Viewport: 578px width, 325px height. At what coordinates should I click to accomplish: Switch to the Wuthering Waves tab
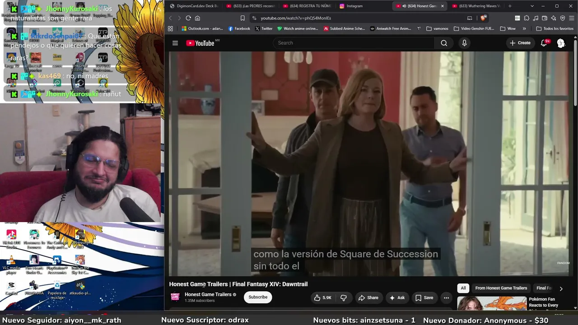tap(476, 6)
